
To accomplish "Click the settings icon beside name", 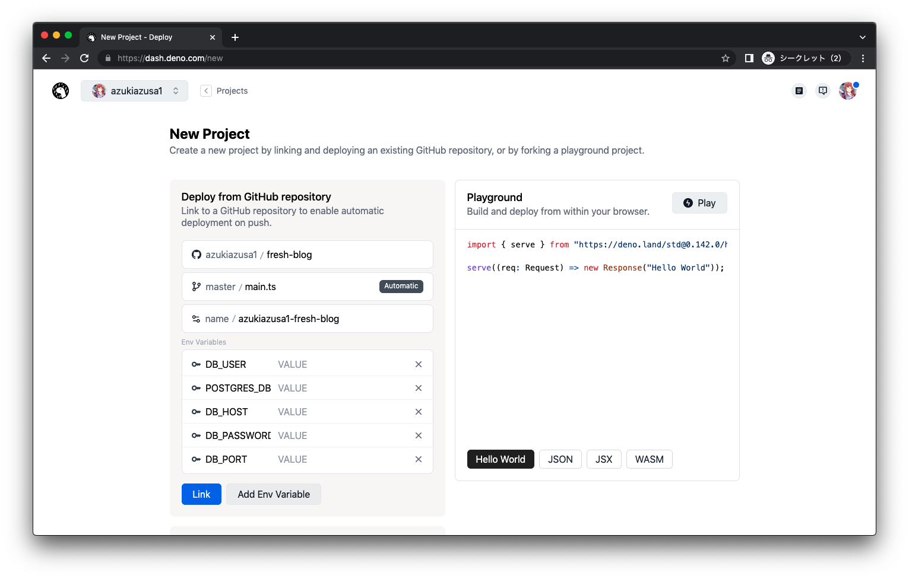I will [196, 319].
